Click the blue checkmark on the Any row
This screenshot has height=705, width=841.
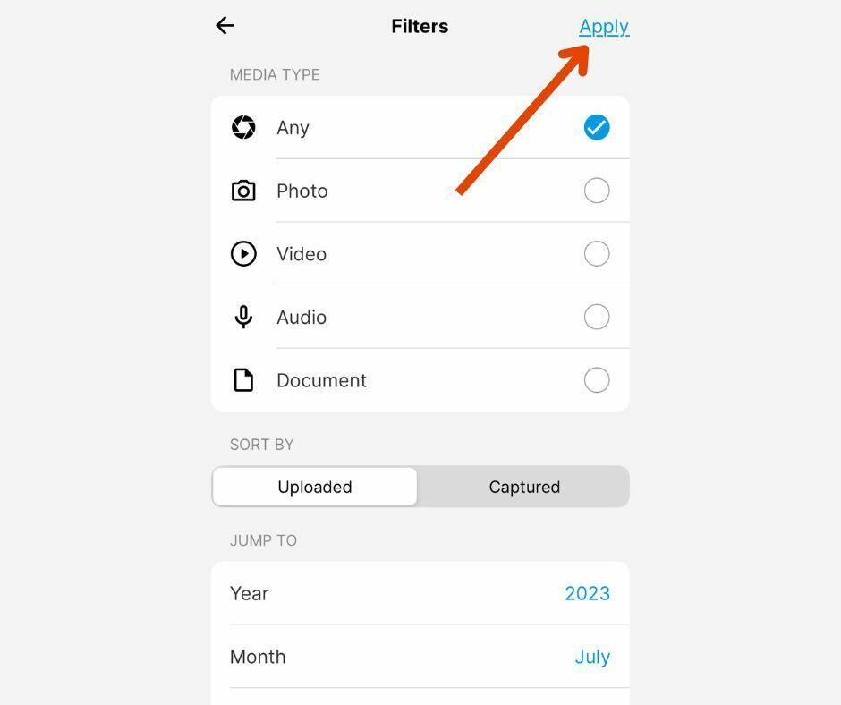click(x=596, y=127)
